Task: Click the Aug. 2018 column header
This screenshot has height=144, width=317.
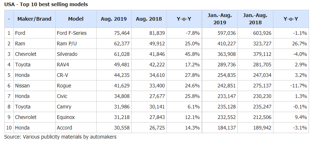Action: click(149, 19)
